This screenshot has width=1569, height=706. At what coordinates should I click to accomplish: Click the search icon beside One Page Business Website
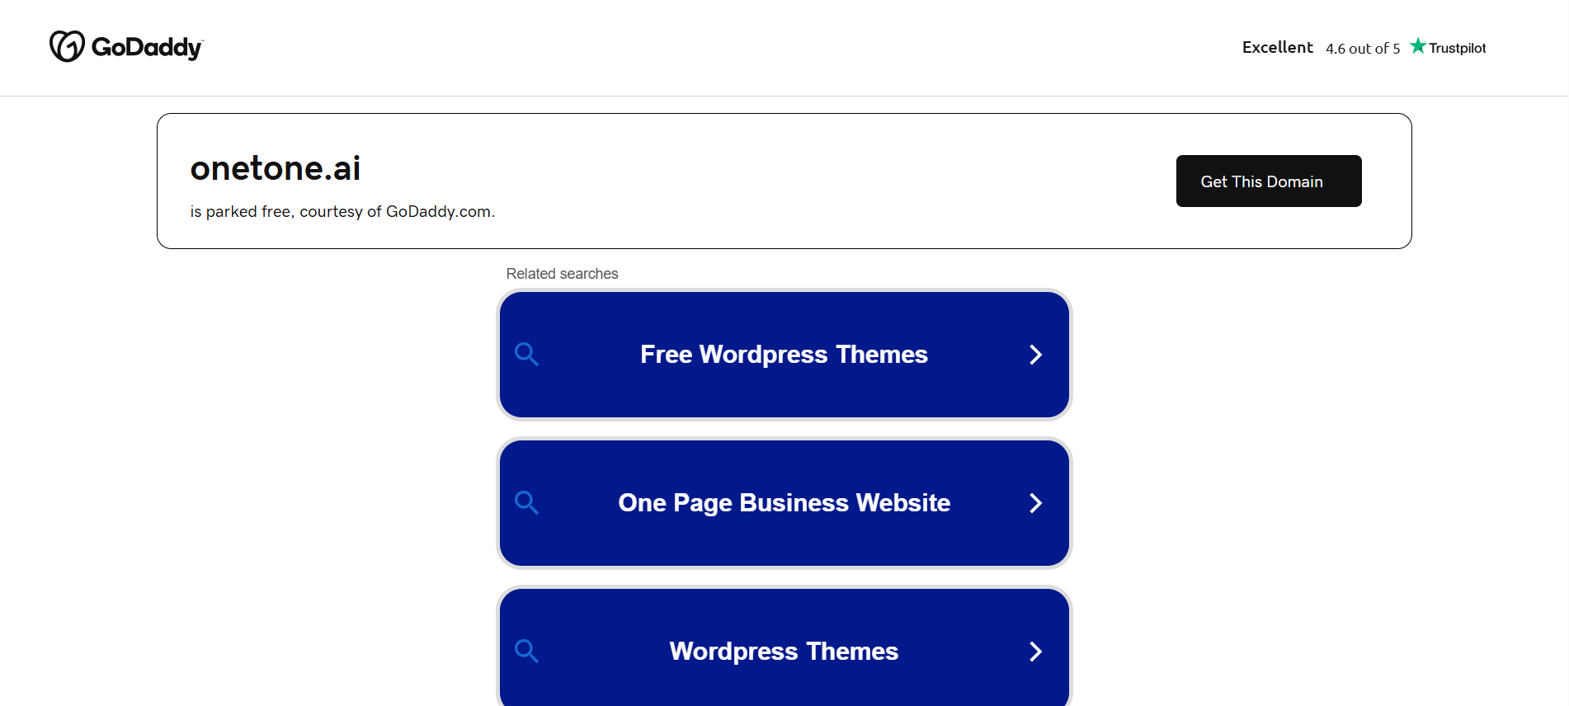tap(526, 503)
